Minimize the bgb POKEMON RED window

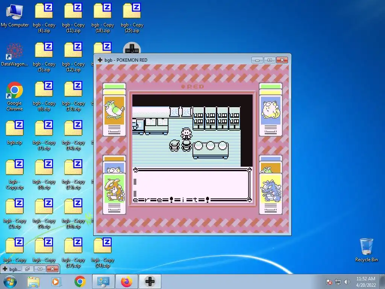(257, 60)
